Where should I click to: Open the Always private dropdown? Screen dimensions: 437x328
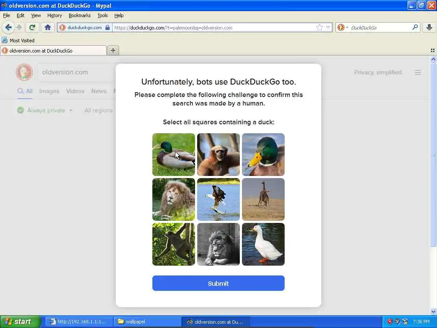45,111
